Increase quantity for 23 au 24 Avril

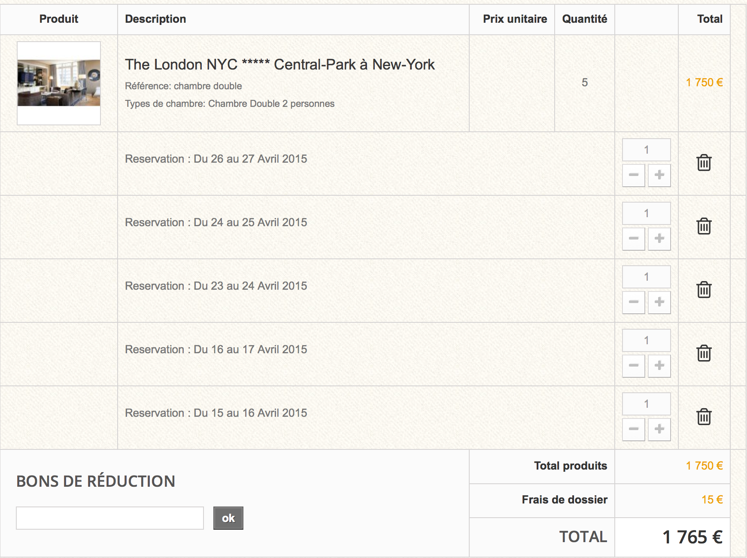pos(659,302)
